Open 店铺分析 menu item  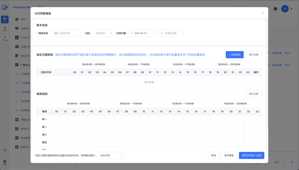[22, 47]
